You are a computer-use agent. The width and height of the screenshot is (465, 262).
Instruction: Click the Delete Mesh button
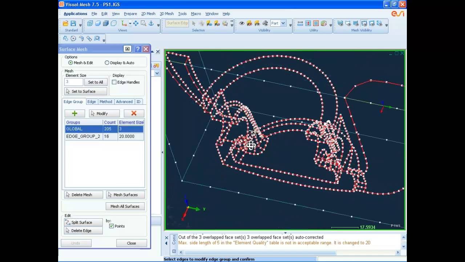[83, 195]
